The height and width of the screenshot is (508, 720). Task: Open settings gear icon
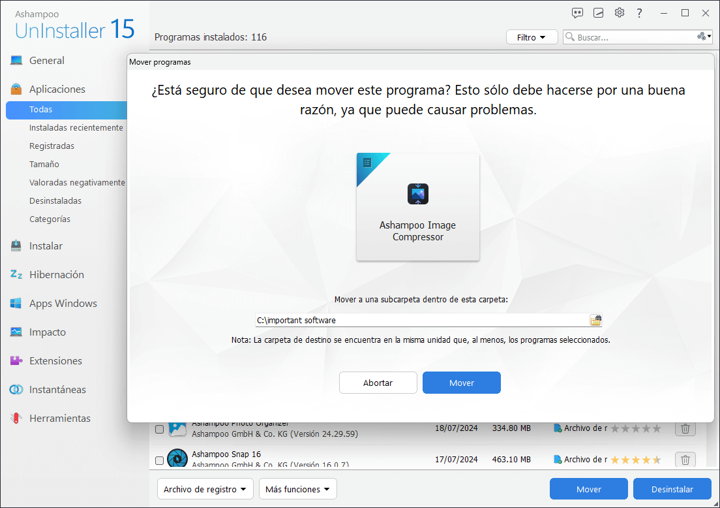[x=620, y=12]
